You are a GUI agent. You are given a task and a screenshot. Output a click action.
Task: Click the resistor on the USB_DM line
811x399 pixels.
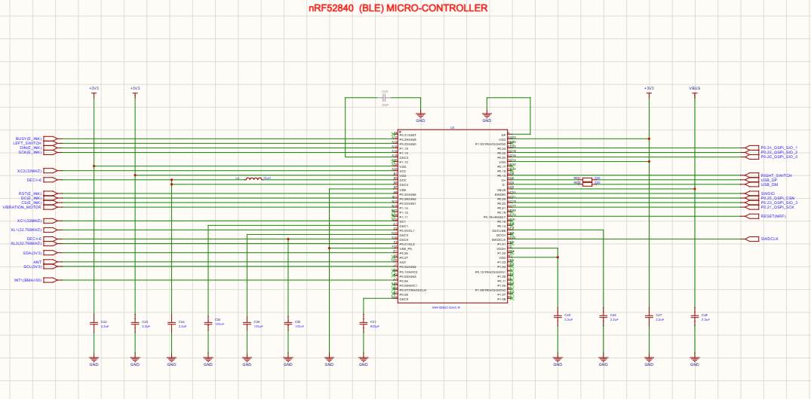tap(588, 184)
